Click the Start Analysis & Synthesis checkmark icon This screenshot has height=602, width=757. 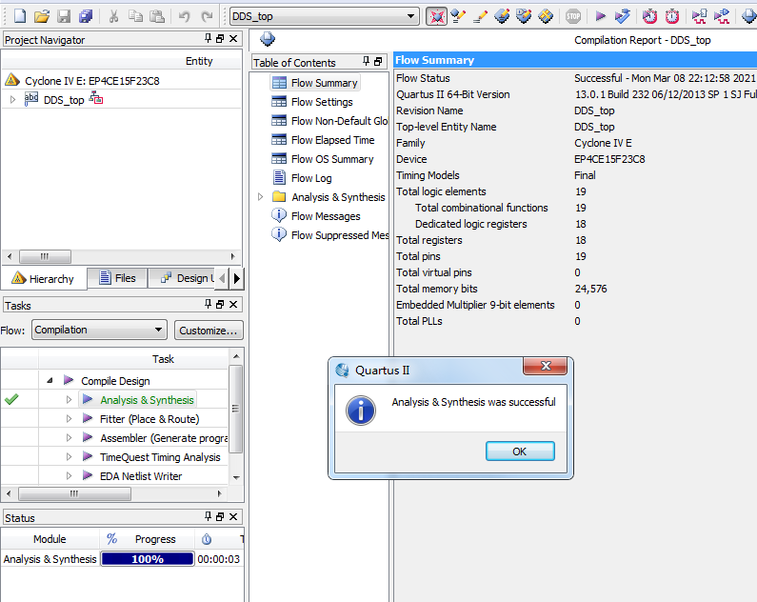(x=623, y=16)
